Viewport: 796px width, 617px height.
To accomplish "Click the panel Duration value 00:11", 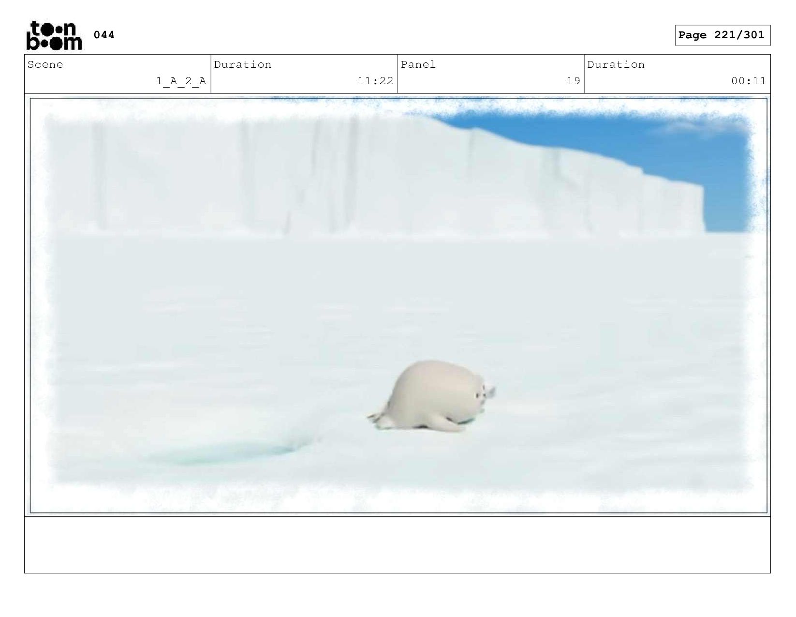I will coord(749,81).
